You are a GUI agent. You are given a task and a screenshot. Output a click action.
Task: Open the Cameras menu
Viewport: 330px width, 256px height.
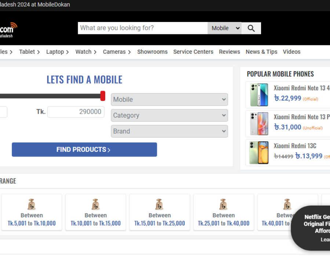click(117, 52)
